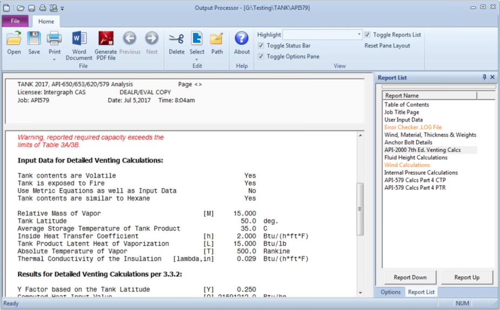Screen dimensions: 500x310
Task: Click the Input Data for Detailed Venting heading
Action: tap(90, 160)
